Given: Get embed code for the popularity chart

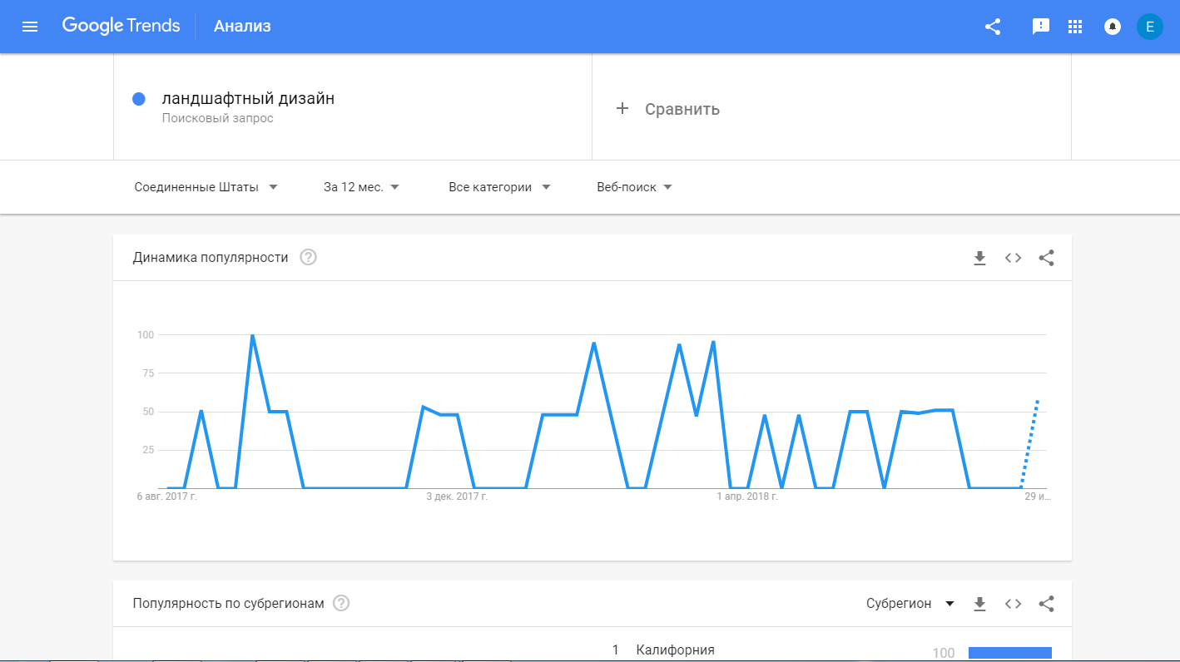Looking at the screenshot, I should pyautogui.click(x=1013, y=258).
